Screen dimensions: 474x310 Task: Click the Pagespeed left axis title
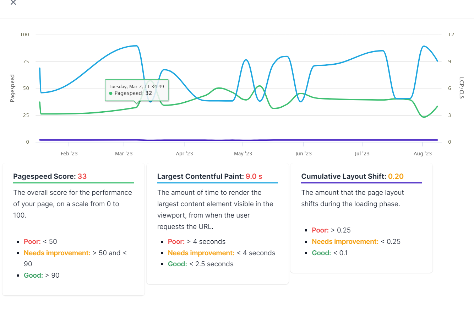pyautogui.click(x=12, y=88)
